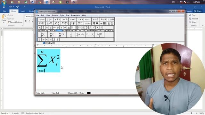Click the zoom in plus button in Word
This screenshot has height=115, width=205.
(197, 113)
